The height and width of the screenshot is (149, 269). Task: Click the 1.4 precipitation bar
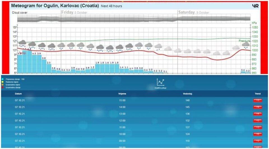122,71
